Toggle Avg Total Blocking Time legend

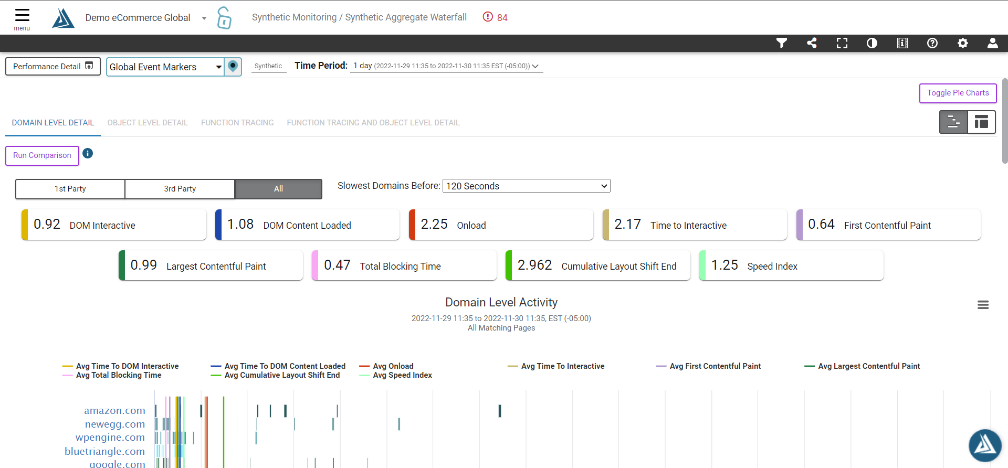[x=112, y=375]
